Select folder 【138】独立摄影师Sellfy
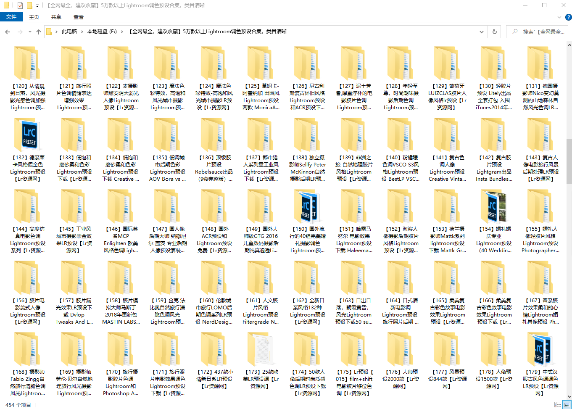The height and width of the screenshot is (409, 572). 308,150
